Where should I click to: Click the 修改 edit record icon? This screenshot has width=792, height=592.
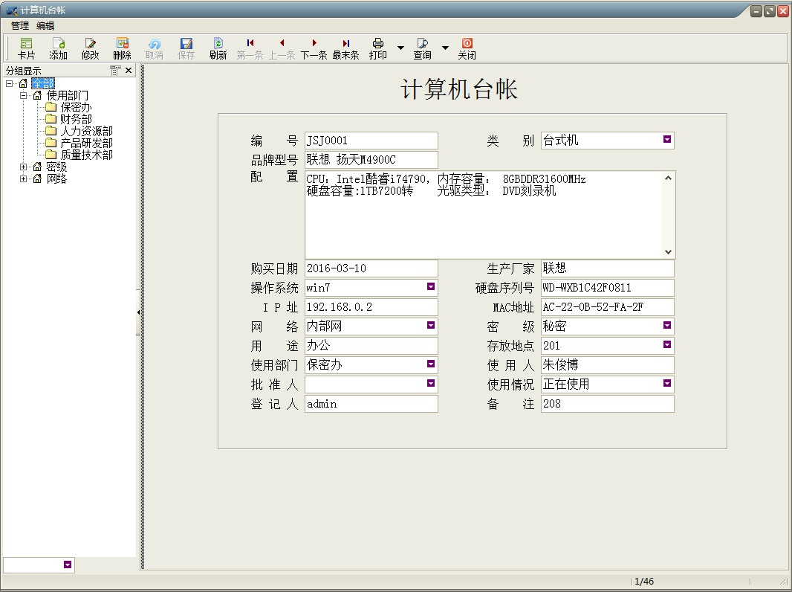point(91,43)
